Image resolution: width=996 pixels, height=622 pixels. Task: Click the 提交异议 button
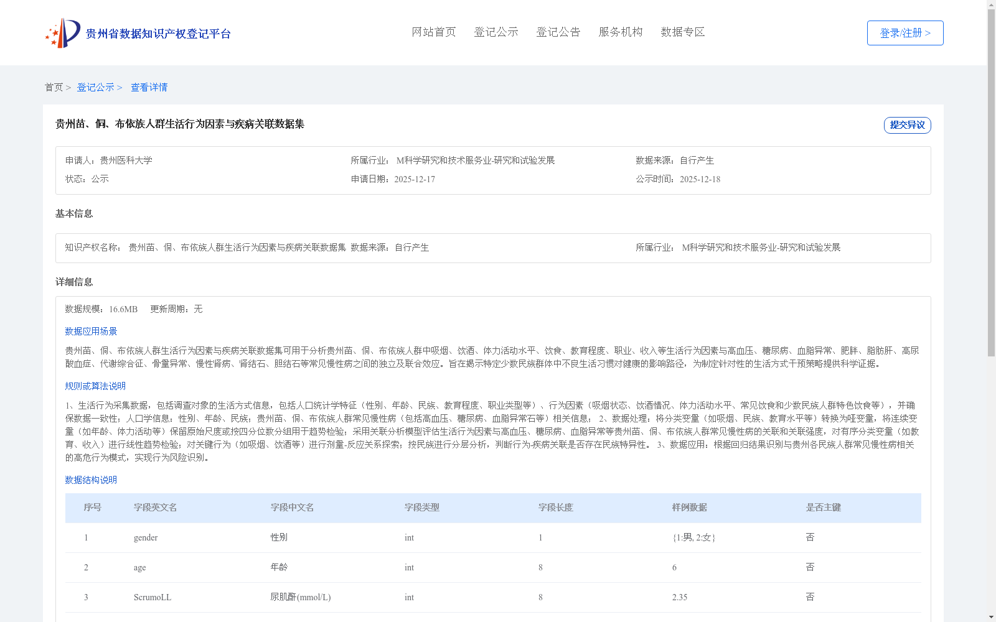click(907, 125)
